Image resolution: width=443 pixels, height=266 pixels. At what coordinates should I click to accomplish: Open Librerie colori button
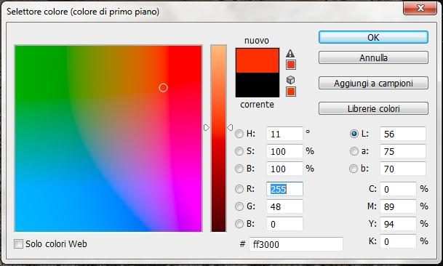[x=373, y=108]
